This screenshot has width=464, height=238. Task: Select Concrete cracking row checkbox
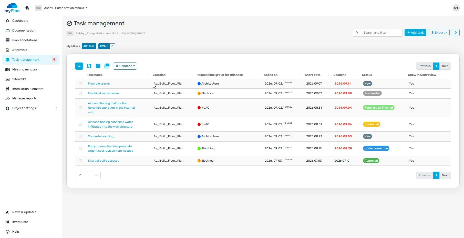80,137
